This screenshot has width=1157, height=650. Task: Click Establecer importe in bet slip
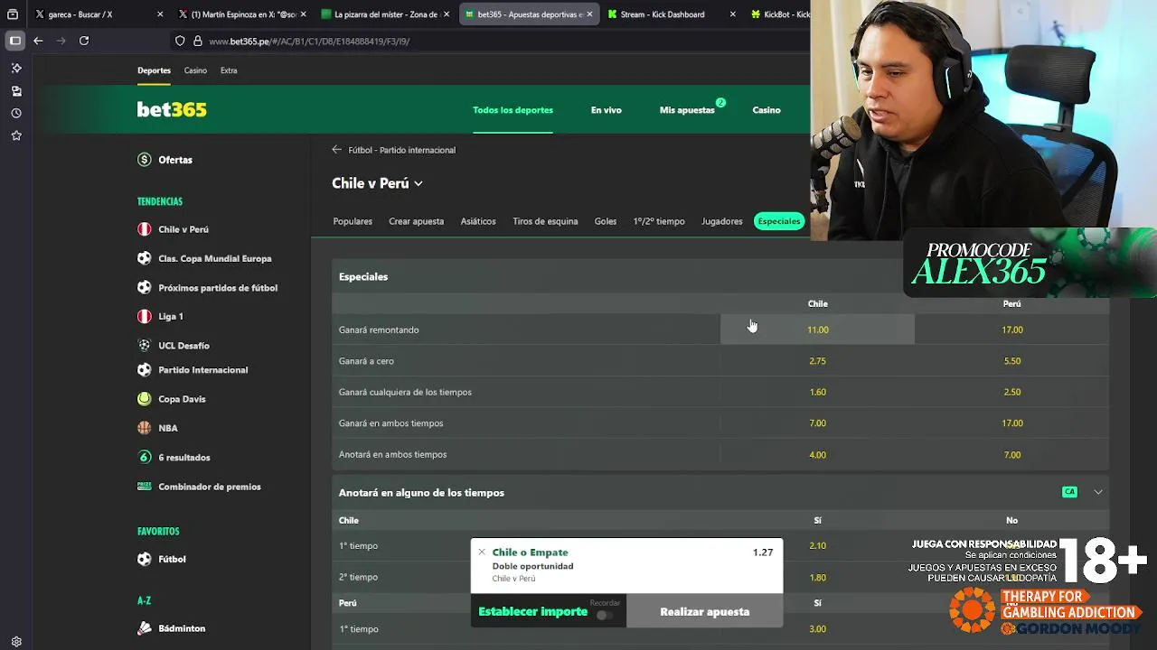click(x=532, y=611)
